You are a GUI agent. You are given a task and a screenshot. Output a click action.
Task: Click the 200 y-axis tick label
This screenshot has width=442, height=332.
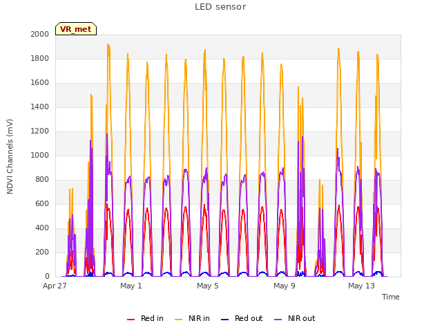click(x=42, y=252)
